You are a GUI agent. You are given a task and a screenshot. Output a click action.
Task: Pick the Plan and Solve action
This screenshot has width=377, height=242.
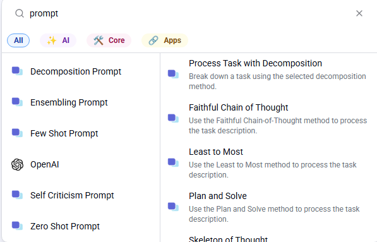click(x=268, y=207)
